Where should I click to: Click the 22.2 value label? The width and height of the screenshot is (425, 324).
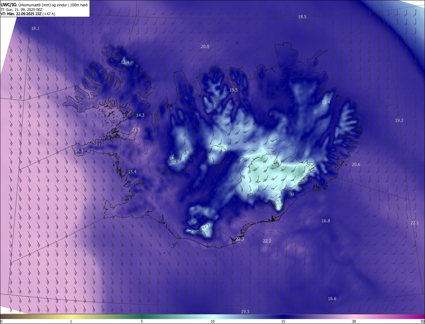point(267,241)
